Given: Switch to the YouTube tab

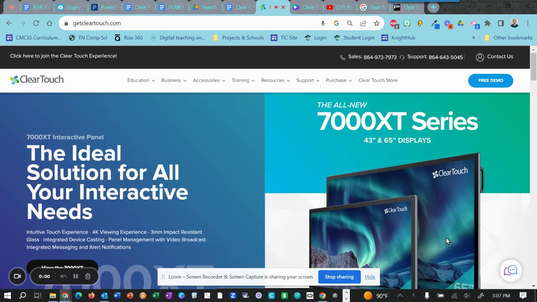Looking at the screenshot, I should pyautogui.click(x=339, y=7).
